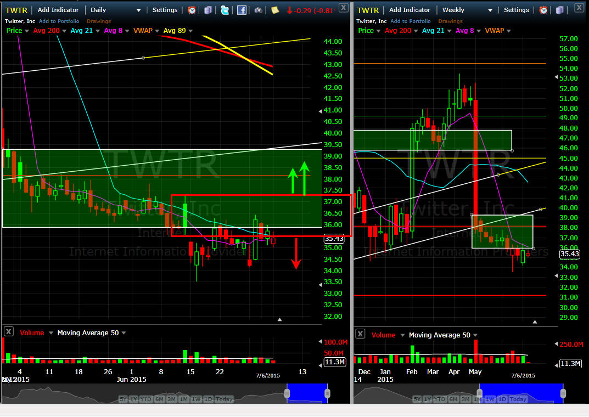Expand Price options in Daily chart
The height and width of the screenshot is (417, 589).
(27, 31)
